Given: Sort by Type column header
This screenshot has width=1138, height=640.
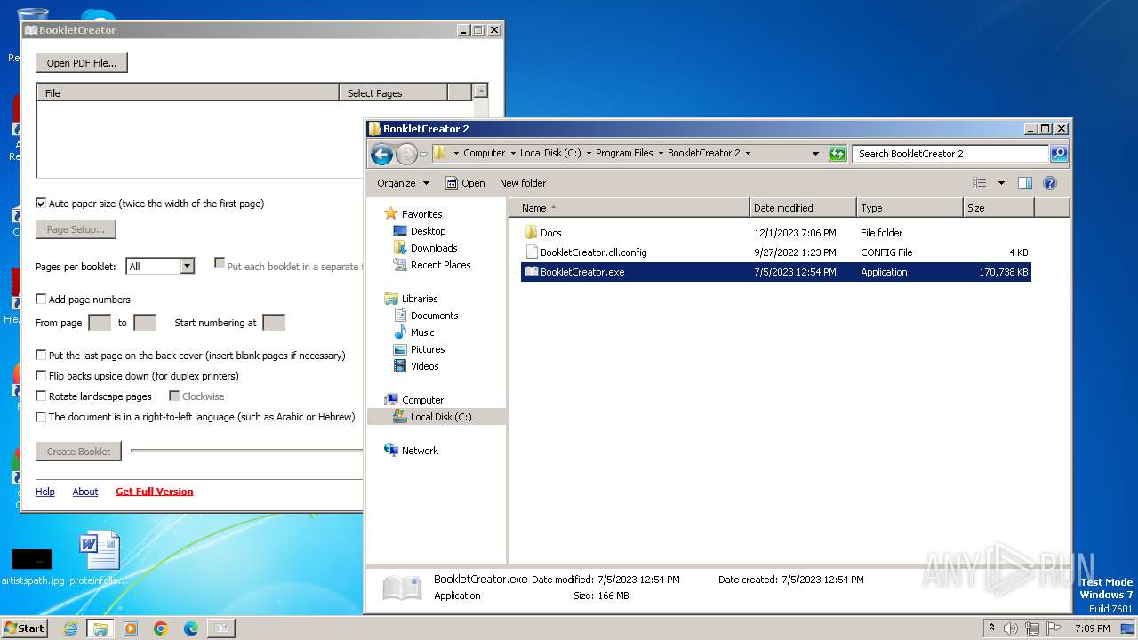Looking at the screenshot, I should (x=910, y=208).
